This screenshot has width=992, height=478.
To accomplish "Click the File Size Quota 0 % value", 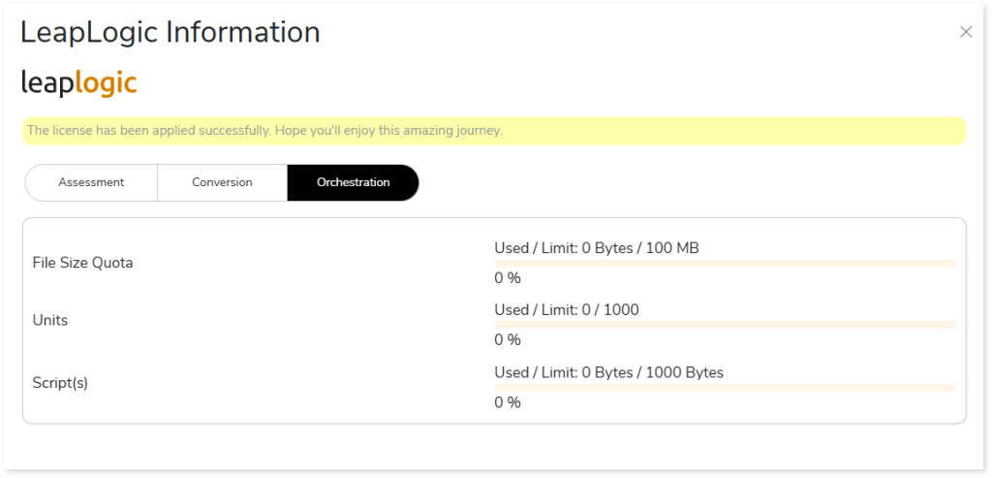I will click(508, 278).
